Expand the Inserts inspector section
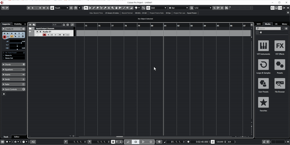Screen dimensions: 290x145 (12, 75)
